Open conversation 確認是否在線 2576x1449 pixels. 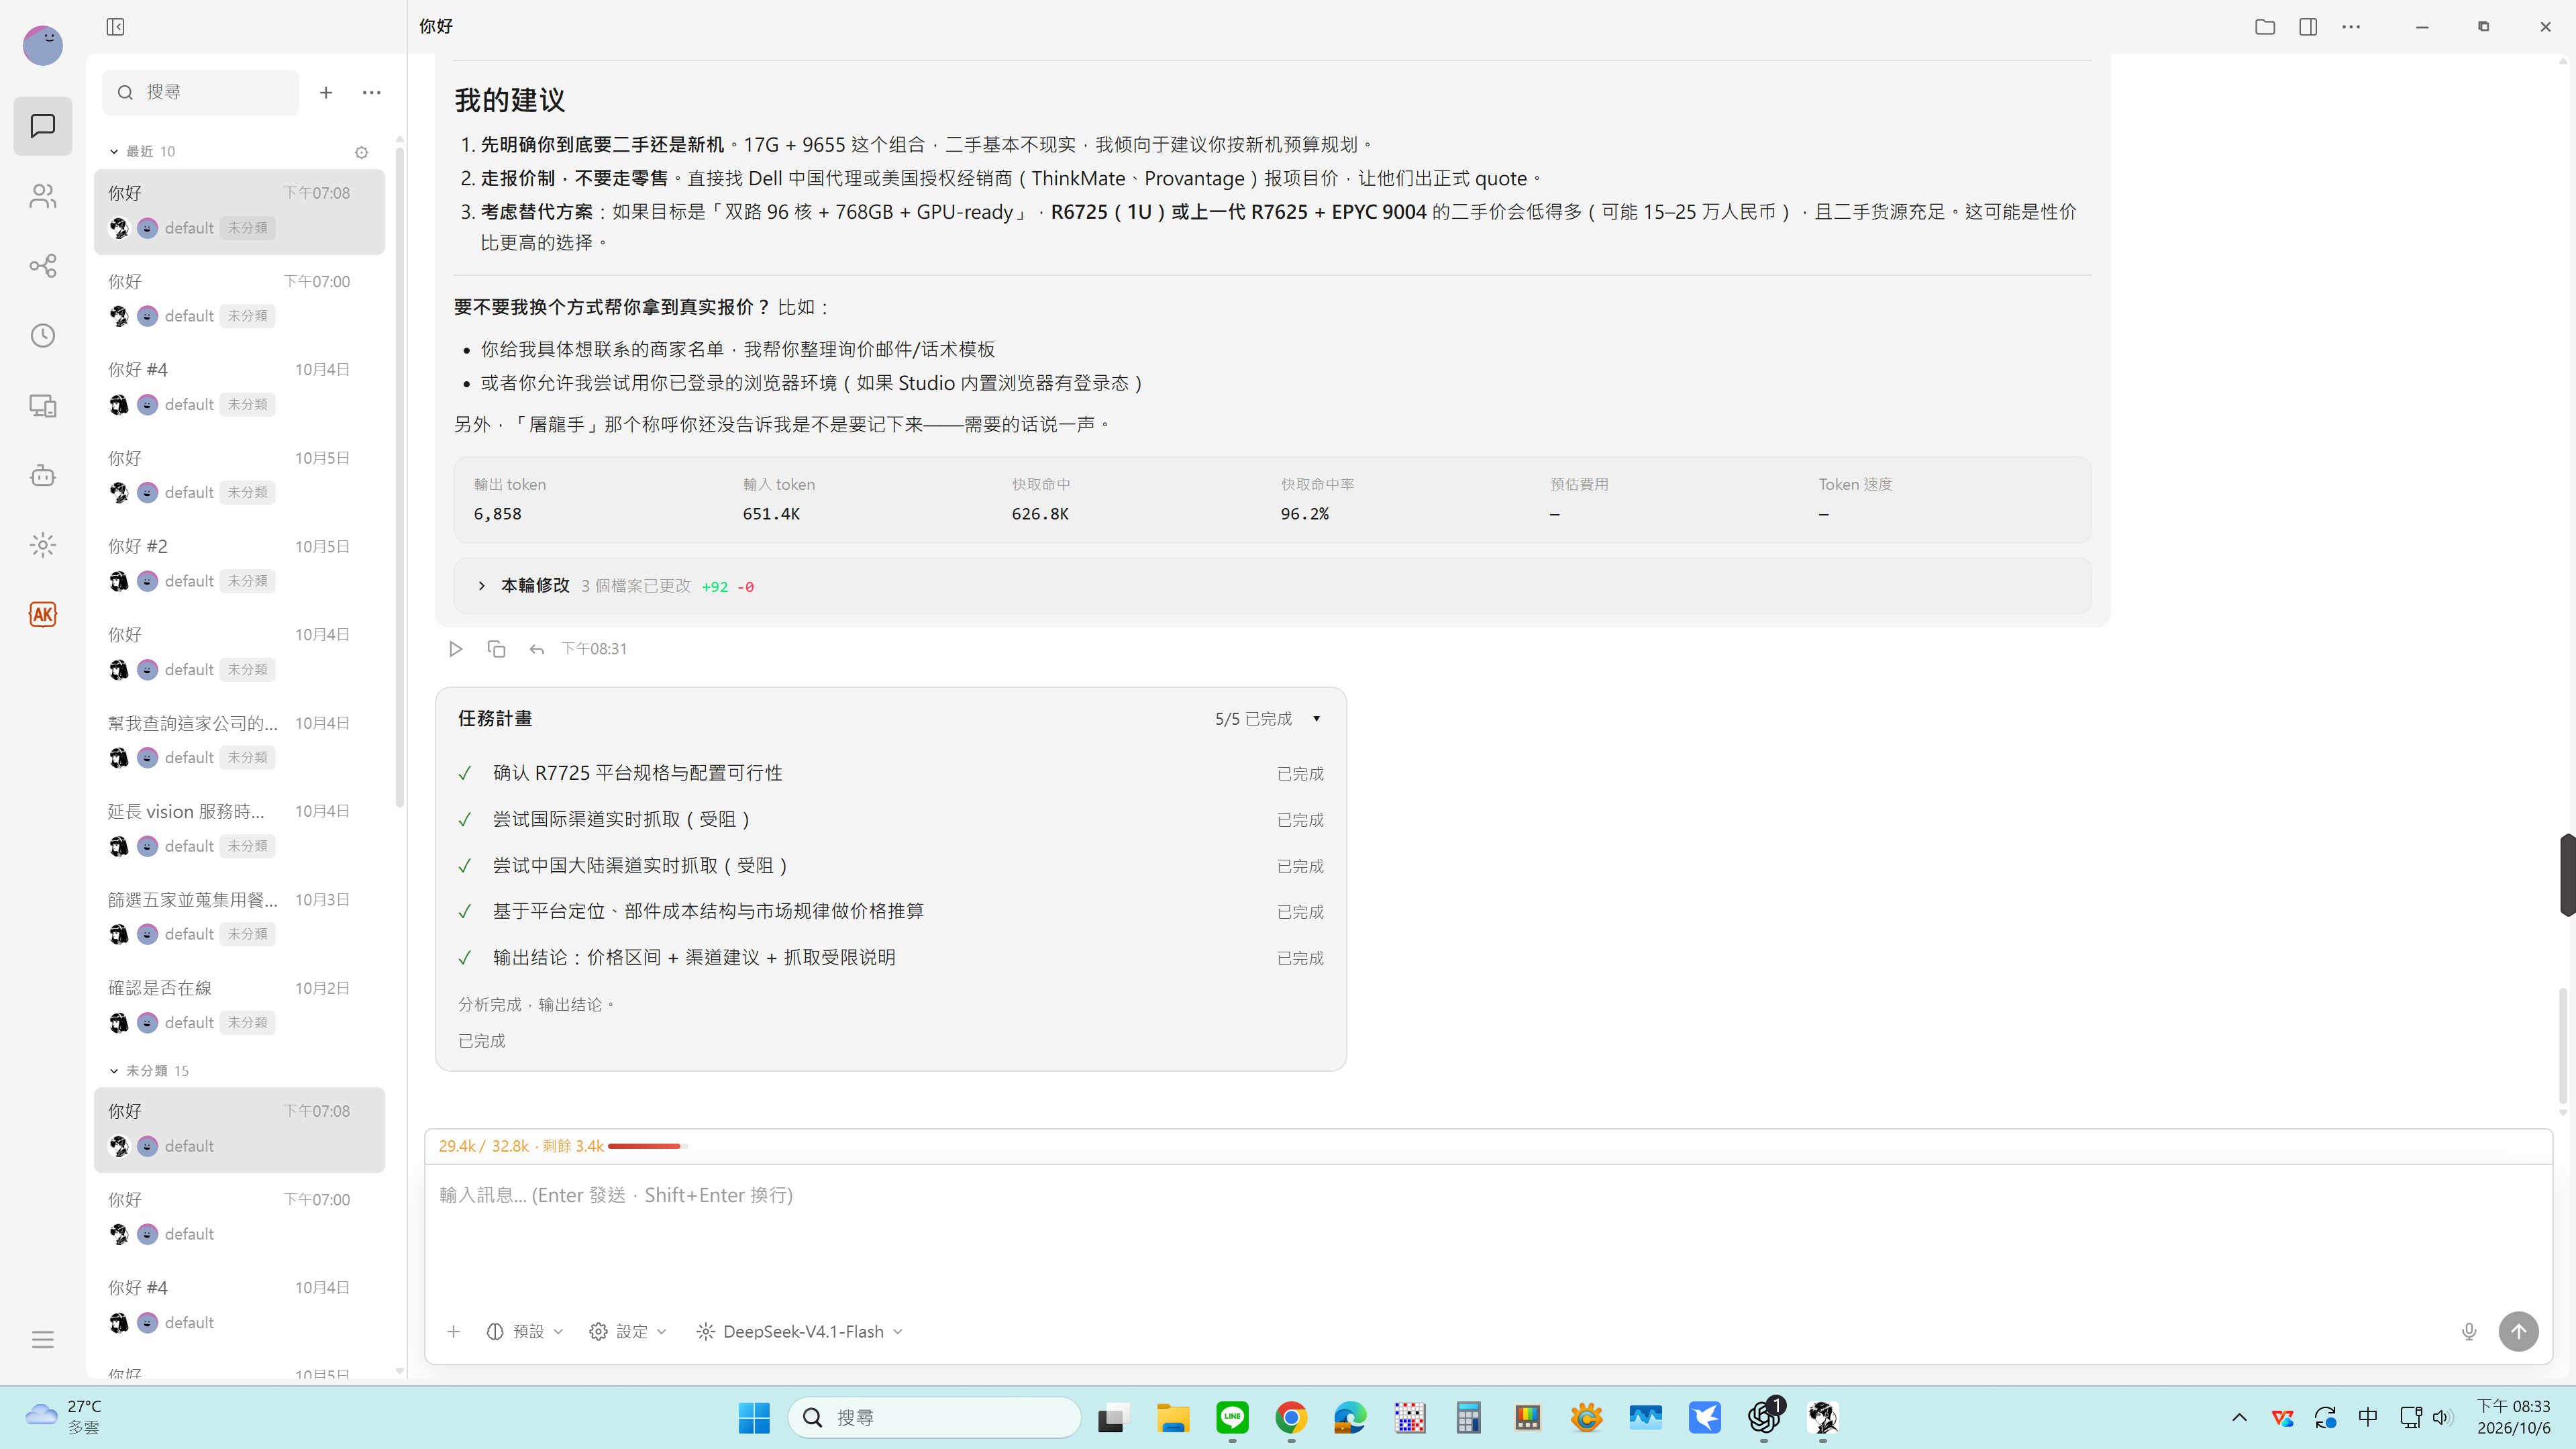(x=239, y=1006)
